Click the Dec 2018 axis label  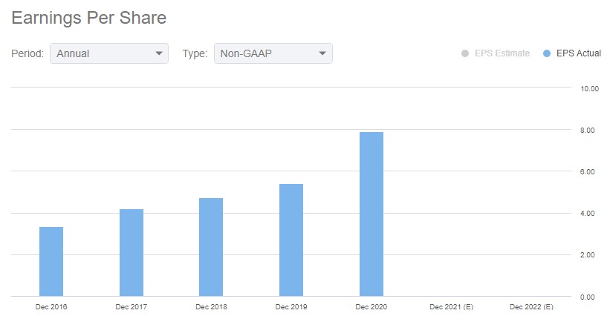click(x=211, y=306)
